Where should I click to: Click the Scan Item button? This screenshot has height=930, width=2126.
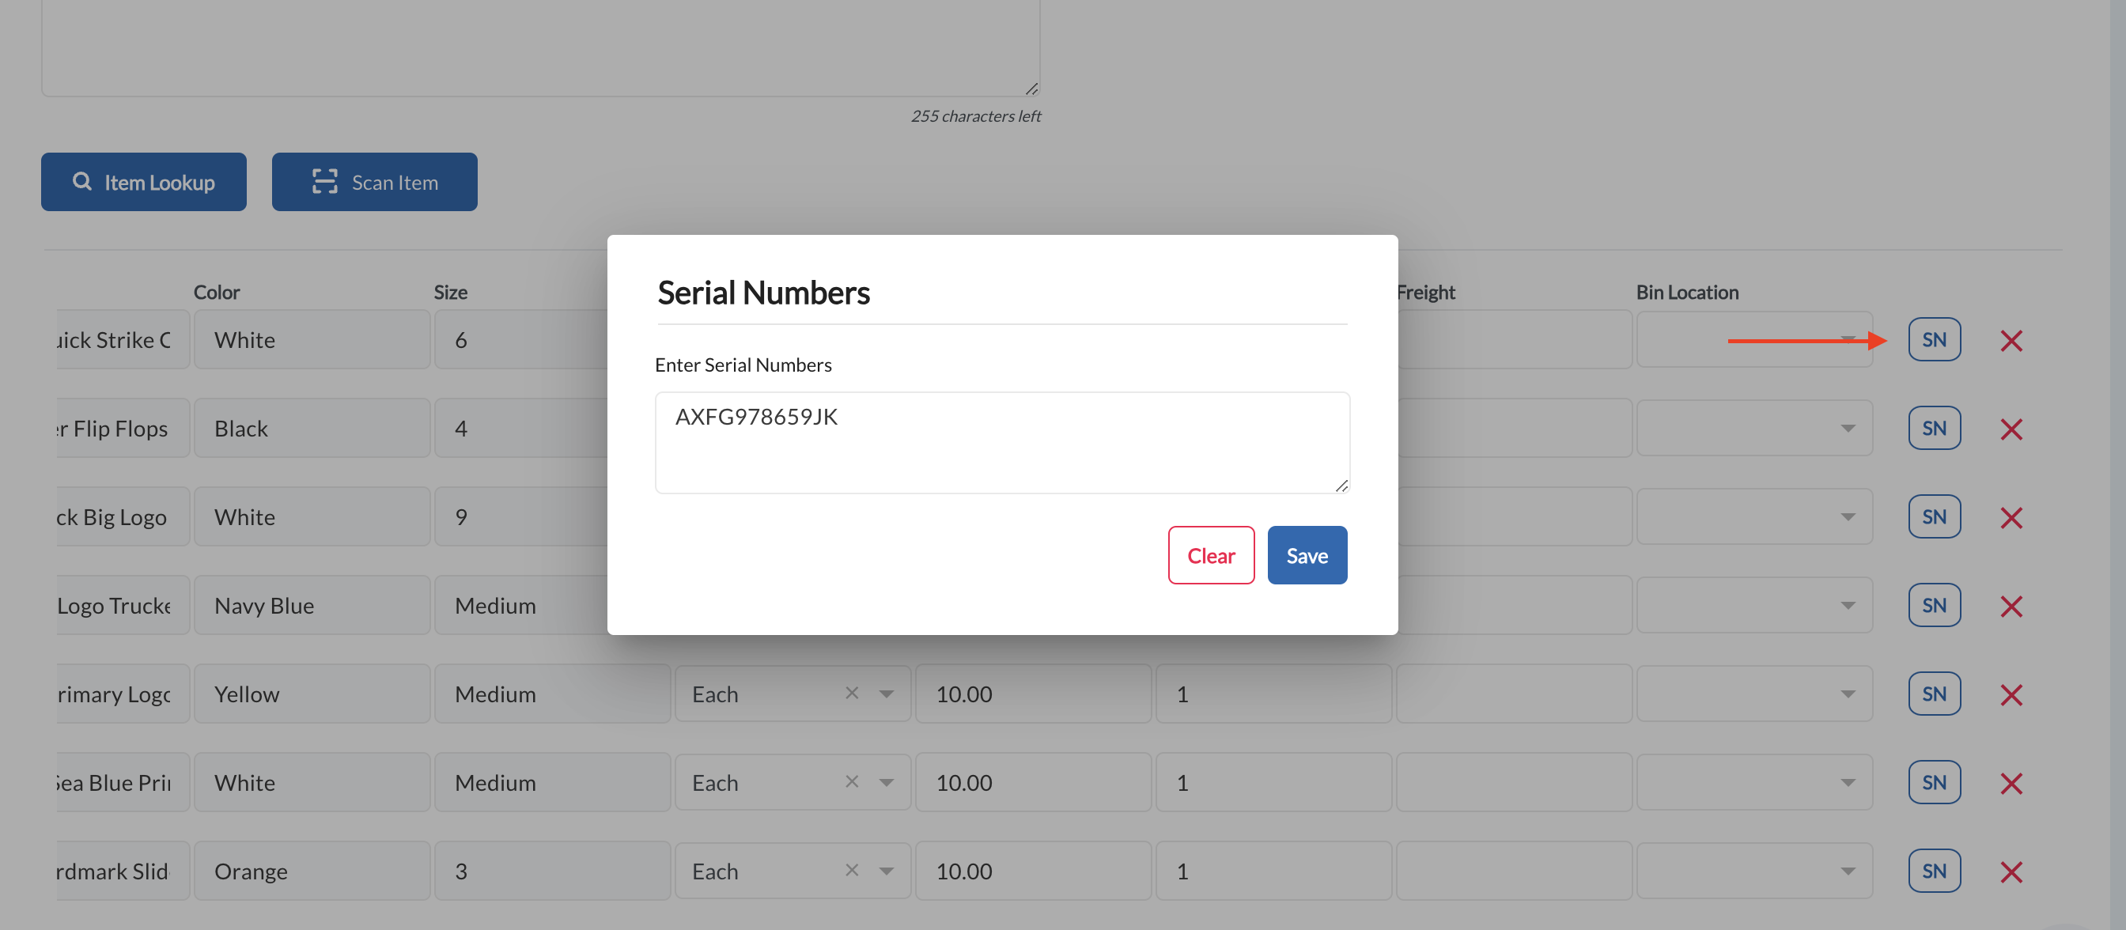(x=374, y=182)
